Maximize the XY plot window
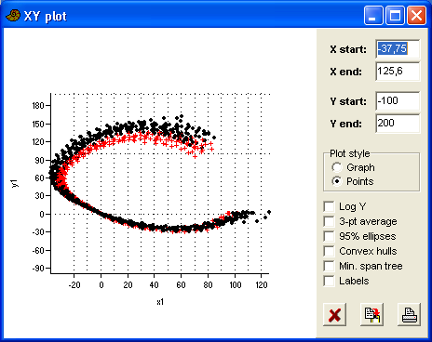Image resolution: width=432 pixels, height=342 pixels. point(395,15)
